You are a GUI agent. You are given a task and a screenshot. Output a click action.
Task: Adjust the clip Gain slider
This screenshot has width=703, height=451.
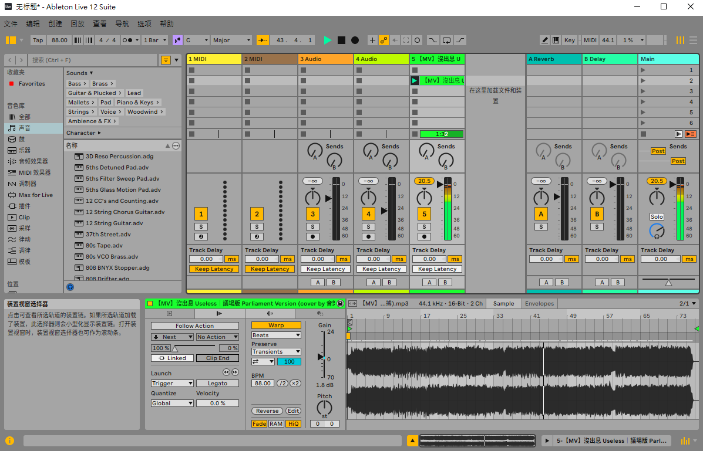321,357
